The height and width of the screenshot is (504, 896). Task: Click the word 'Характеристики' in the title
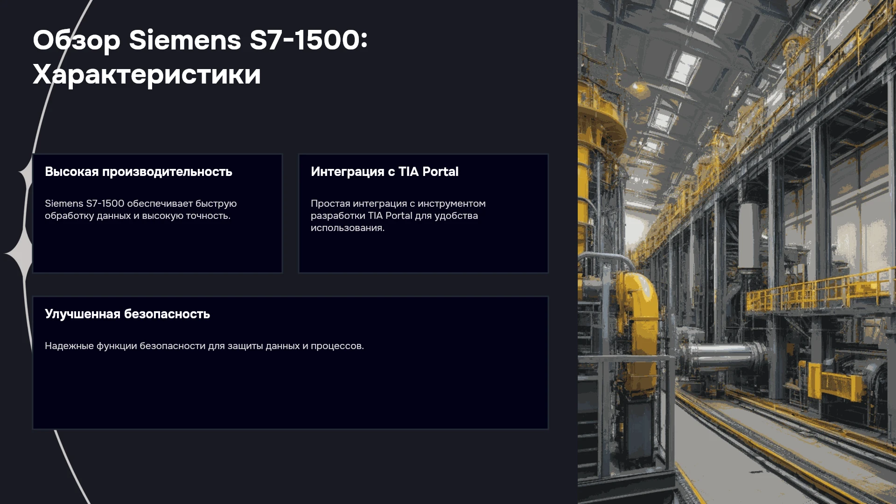(147, 74)
